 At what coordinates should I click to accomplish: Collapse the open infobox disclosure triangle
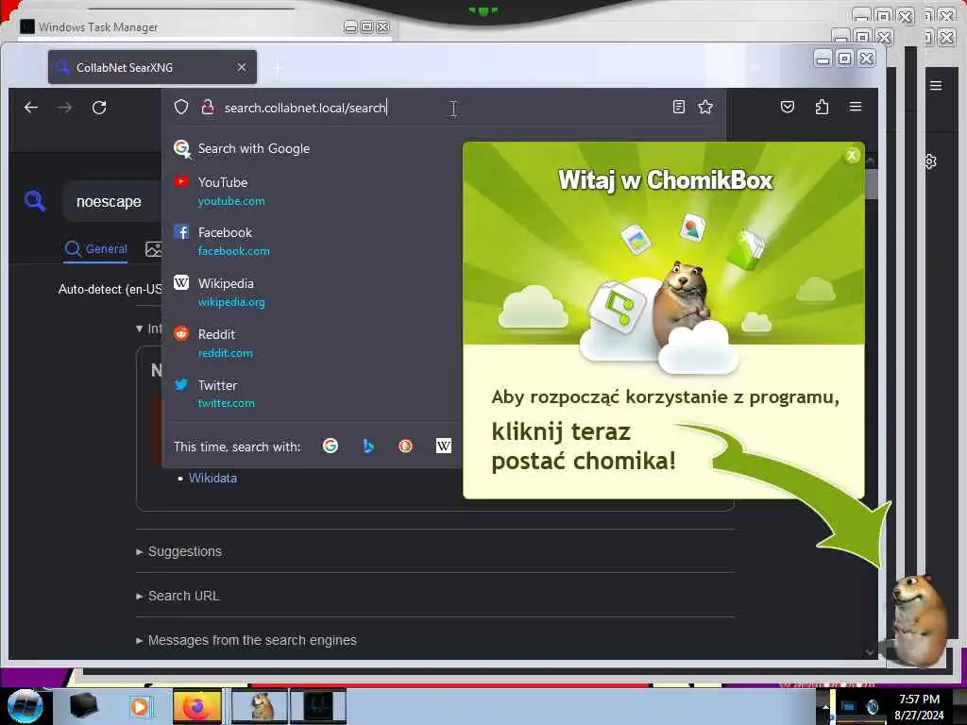pyautogui.click(x=140, y=329)
